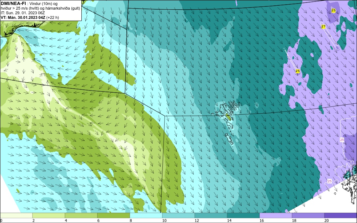Pick the 10–12 m/s light teal legend swatch
357x223 pixels.
[178, 215]
